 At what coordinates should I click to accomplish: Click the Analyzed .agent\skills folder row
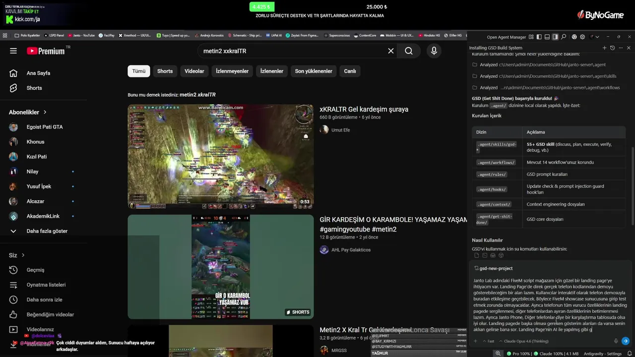coord(545,76)
